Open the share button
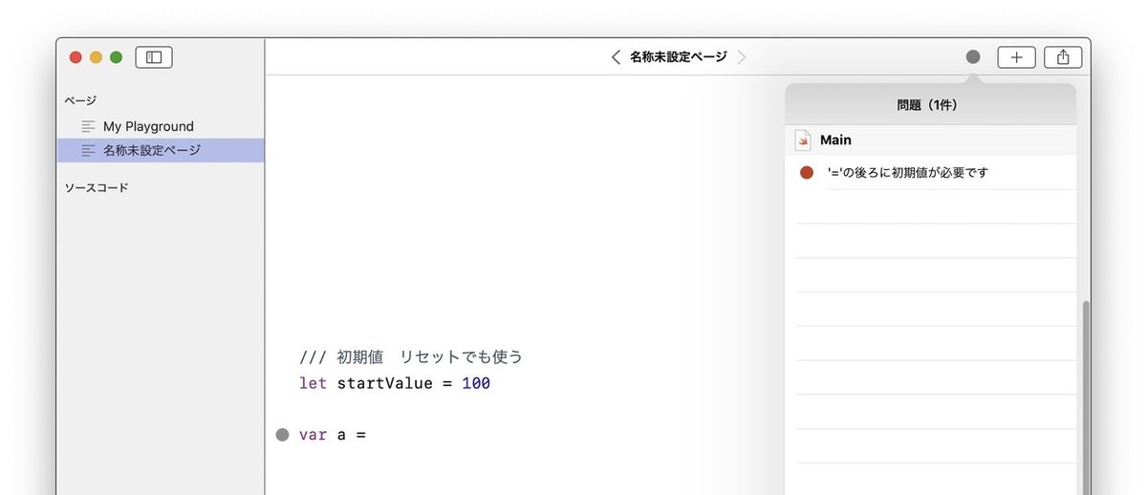The width and height of the screenshot is (1147, 495). tap(1063, 57)
